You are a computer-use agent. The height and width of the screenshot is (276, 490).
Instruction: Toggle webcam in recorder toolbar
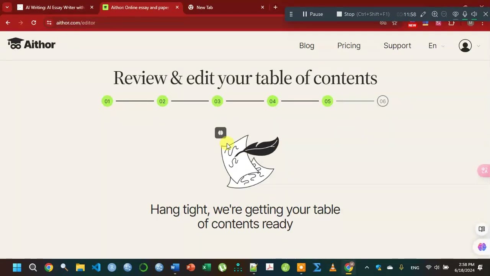456,14
